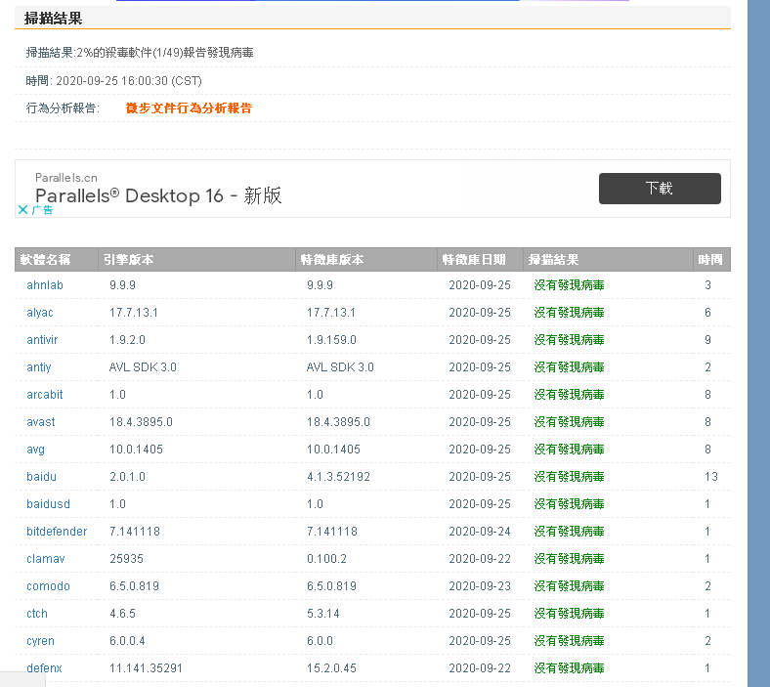Open the Parallels Desktop 16 ad title
Viewport: 770px width, 687px height.
tap(158, 195)
